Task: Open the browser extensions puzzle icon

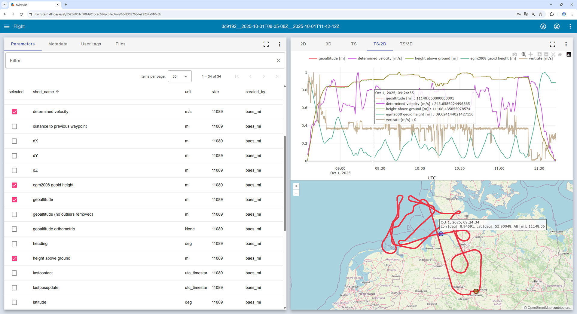Action: 552,14
